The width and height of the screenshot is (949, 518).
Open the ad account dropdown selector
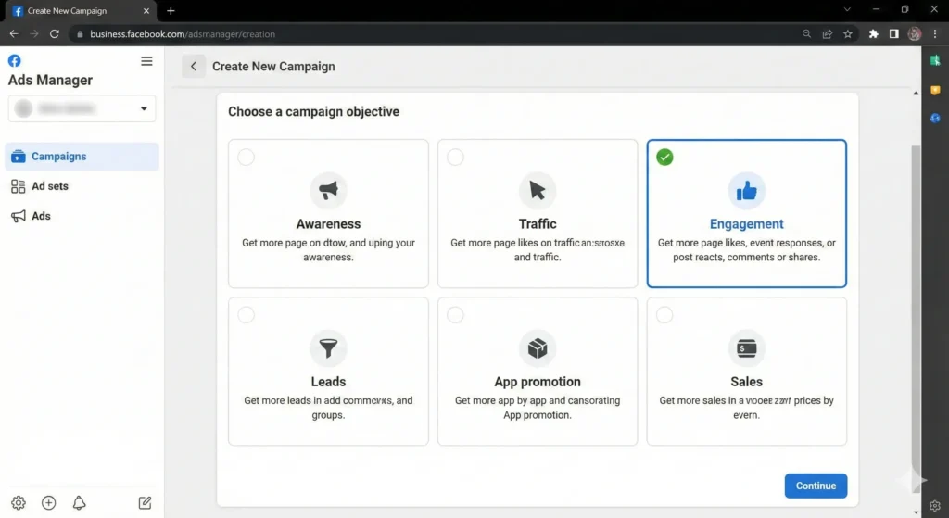click(x=82, y=109)
